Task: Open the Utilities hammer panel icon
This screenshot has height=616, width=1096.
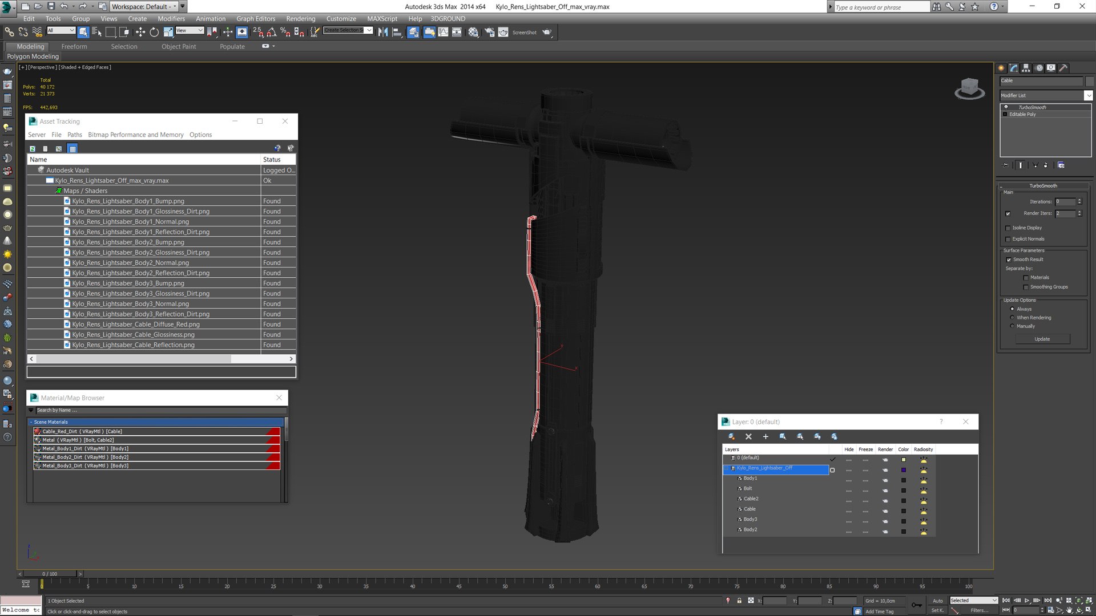Action: (1063, 68)
